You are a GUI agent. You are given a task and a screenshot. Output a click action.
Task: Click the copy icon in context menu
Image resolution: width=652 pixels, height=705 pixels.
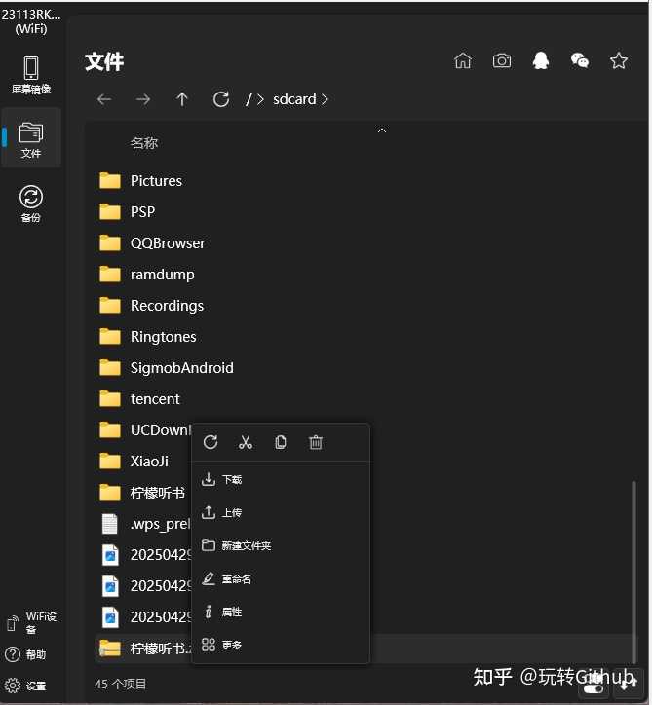pyautogui.click(x=281, y=442)
